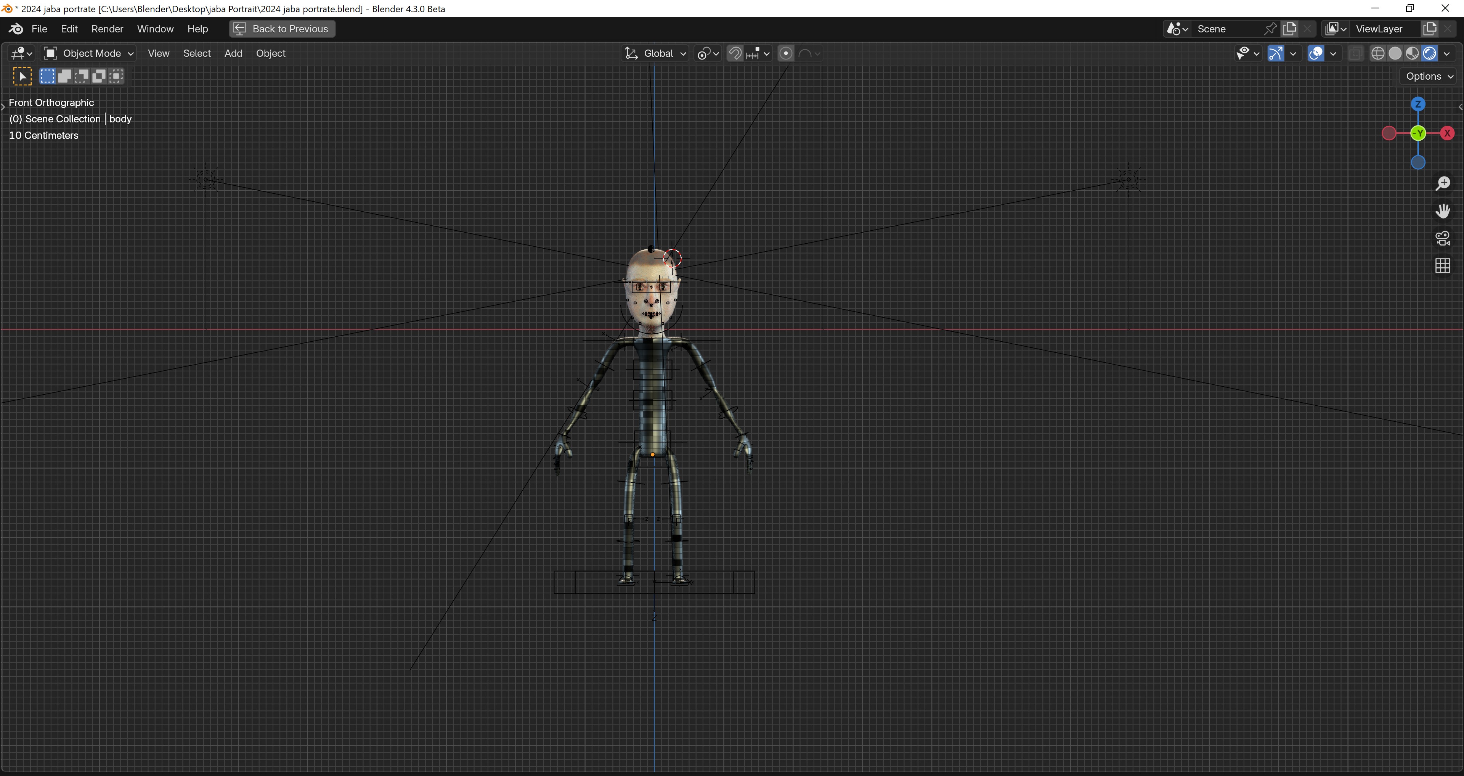Switch to Solid viewport shading
The height and width of the screenshot is (776, 1464).
tap(1395, 53)
